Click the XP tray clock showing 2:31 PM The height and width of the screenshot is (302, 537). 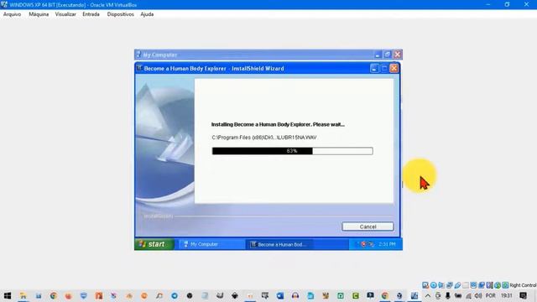[x=387, y=244]
